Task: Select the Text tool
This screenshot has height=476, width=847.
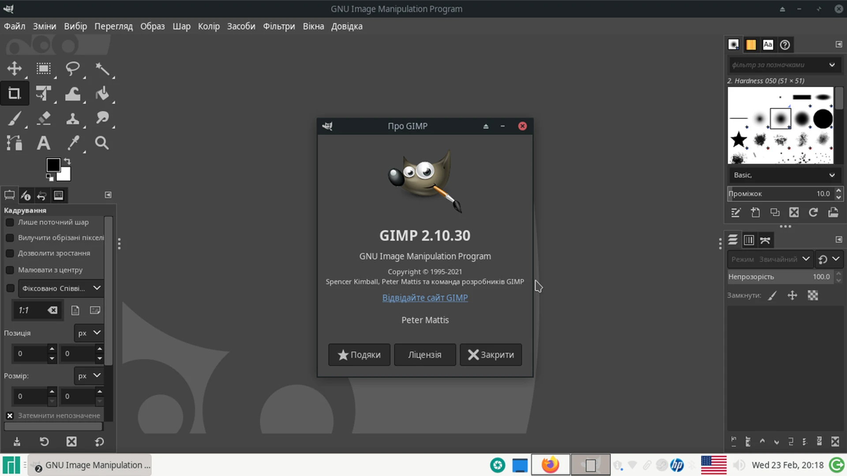Action: (43, 143)
